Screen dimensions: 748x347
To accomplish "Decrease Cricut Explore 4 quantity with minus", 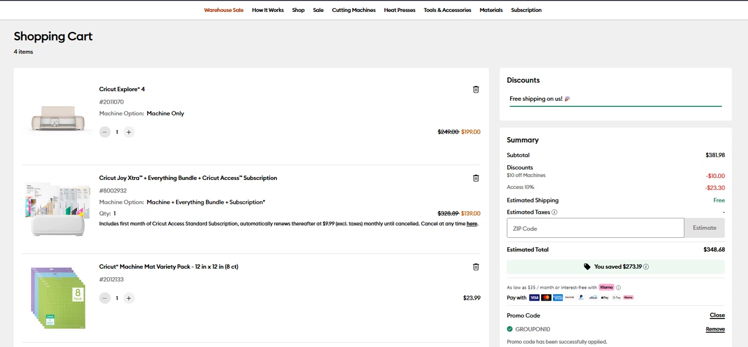I will (x=105, y=132).
